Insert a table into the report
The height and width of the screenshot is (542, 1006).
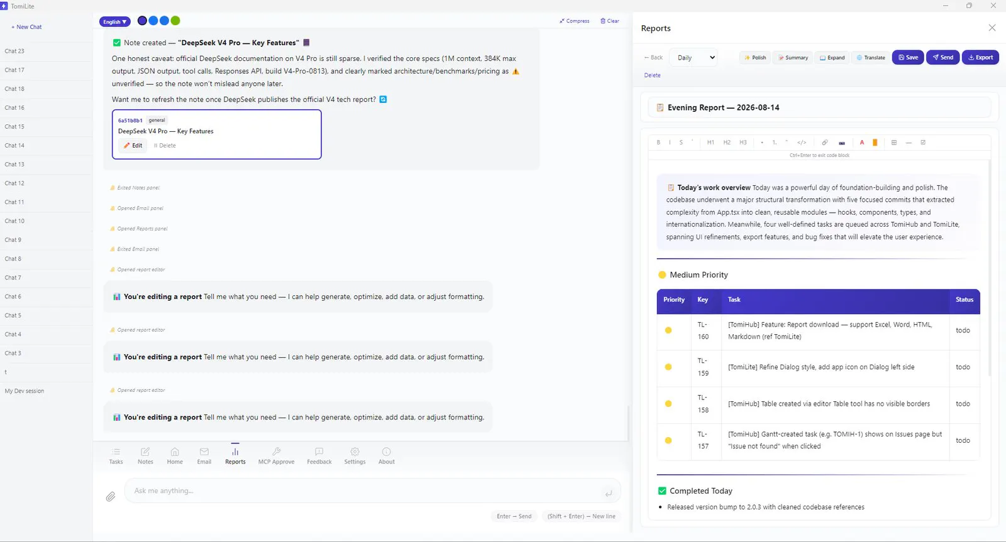pos(894,143)
